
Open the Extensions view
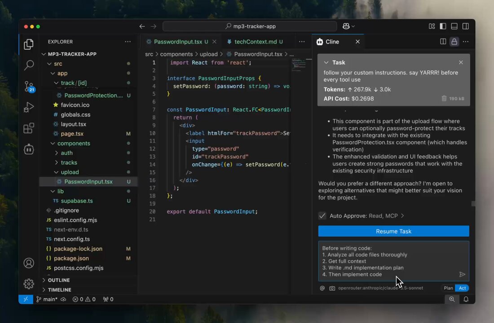point(29,128)
